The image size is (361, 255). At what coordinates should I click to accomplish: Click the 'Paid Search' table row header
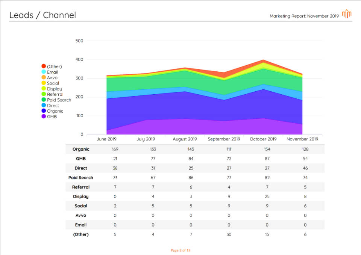(x=81, y=178)
